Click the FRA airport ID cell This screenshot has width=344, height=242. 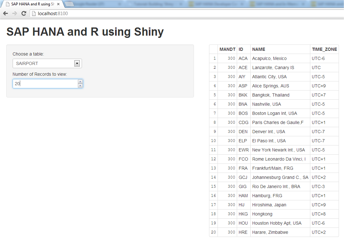(243, 168)
